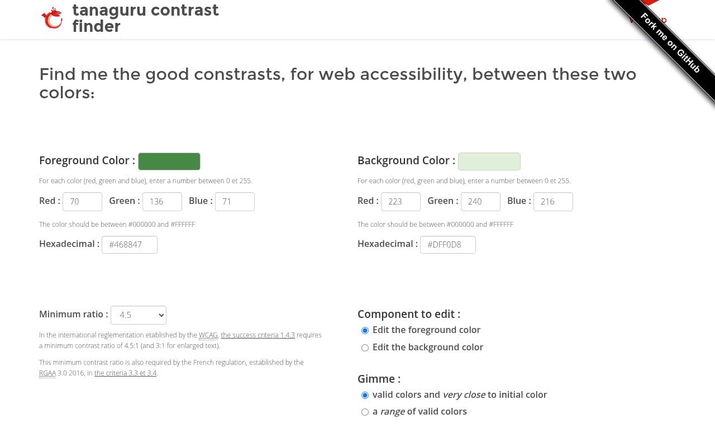Select Edit the background color option
Screen dimensions: 715x447
pyautogui.click(x=365, y=348)
